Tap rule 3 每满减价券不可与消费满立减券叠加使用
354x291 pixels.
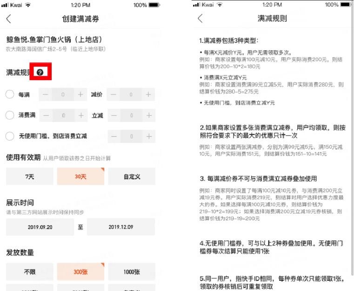(x=258, y=179)
